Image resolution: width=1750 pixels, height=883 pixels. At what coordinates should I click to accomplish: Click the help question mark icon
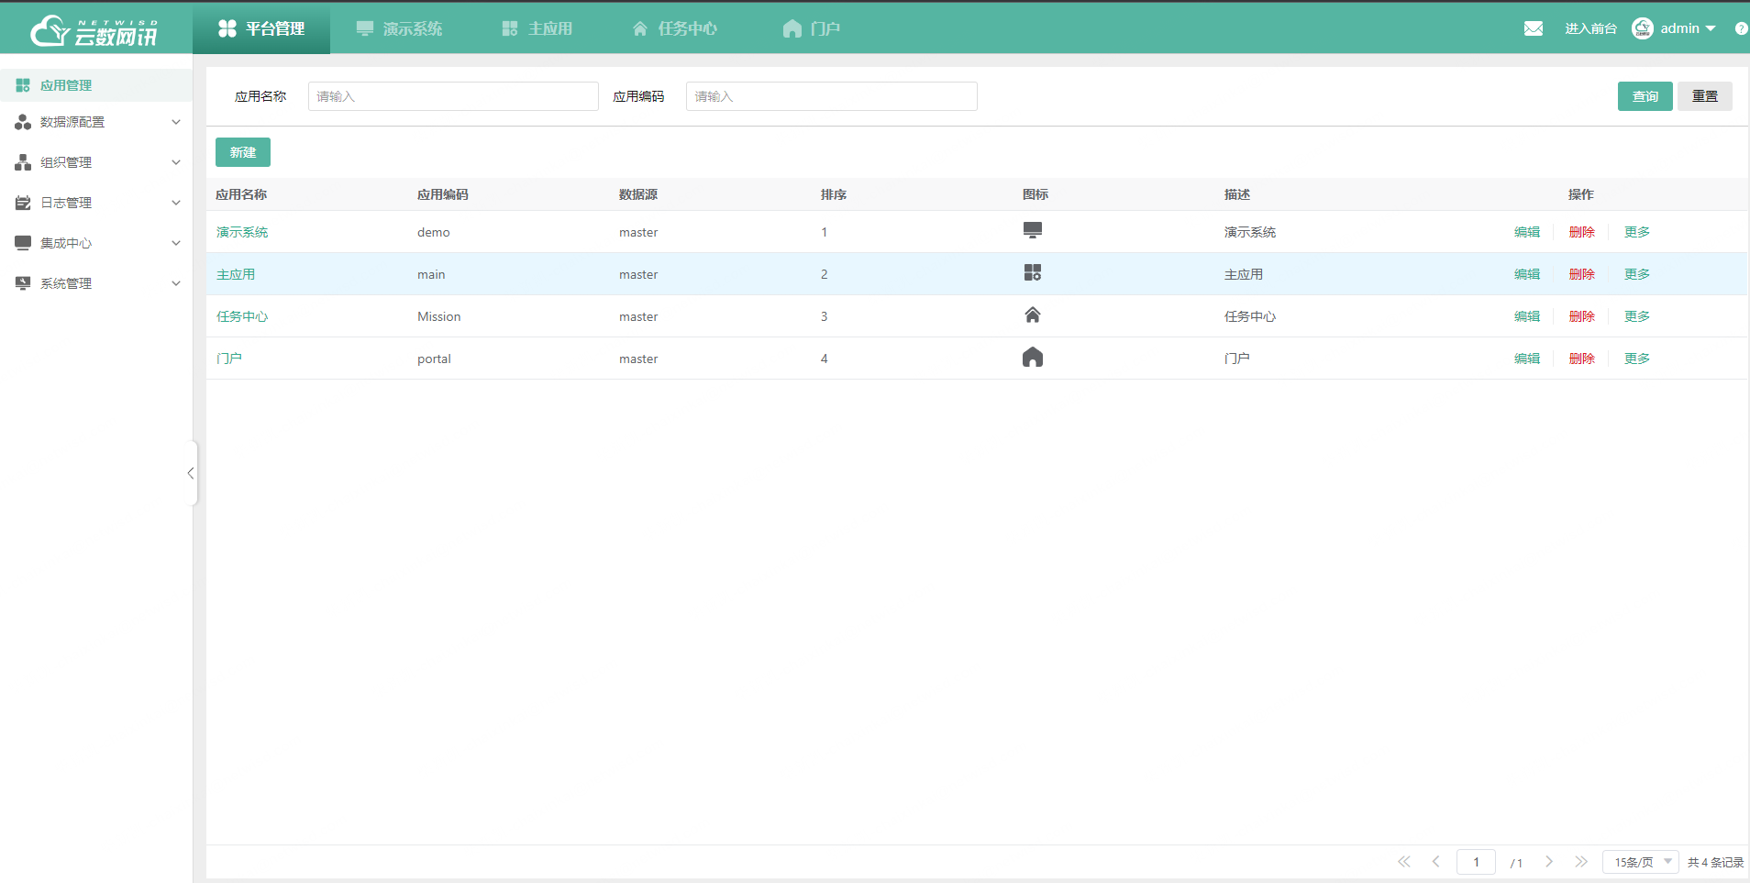pos(1740,28)
